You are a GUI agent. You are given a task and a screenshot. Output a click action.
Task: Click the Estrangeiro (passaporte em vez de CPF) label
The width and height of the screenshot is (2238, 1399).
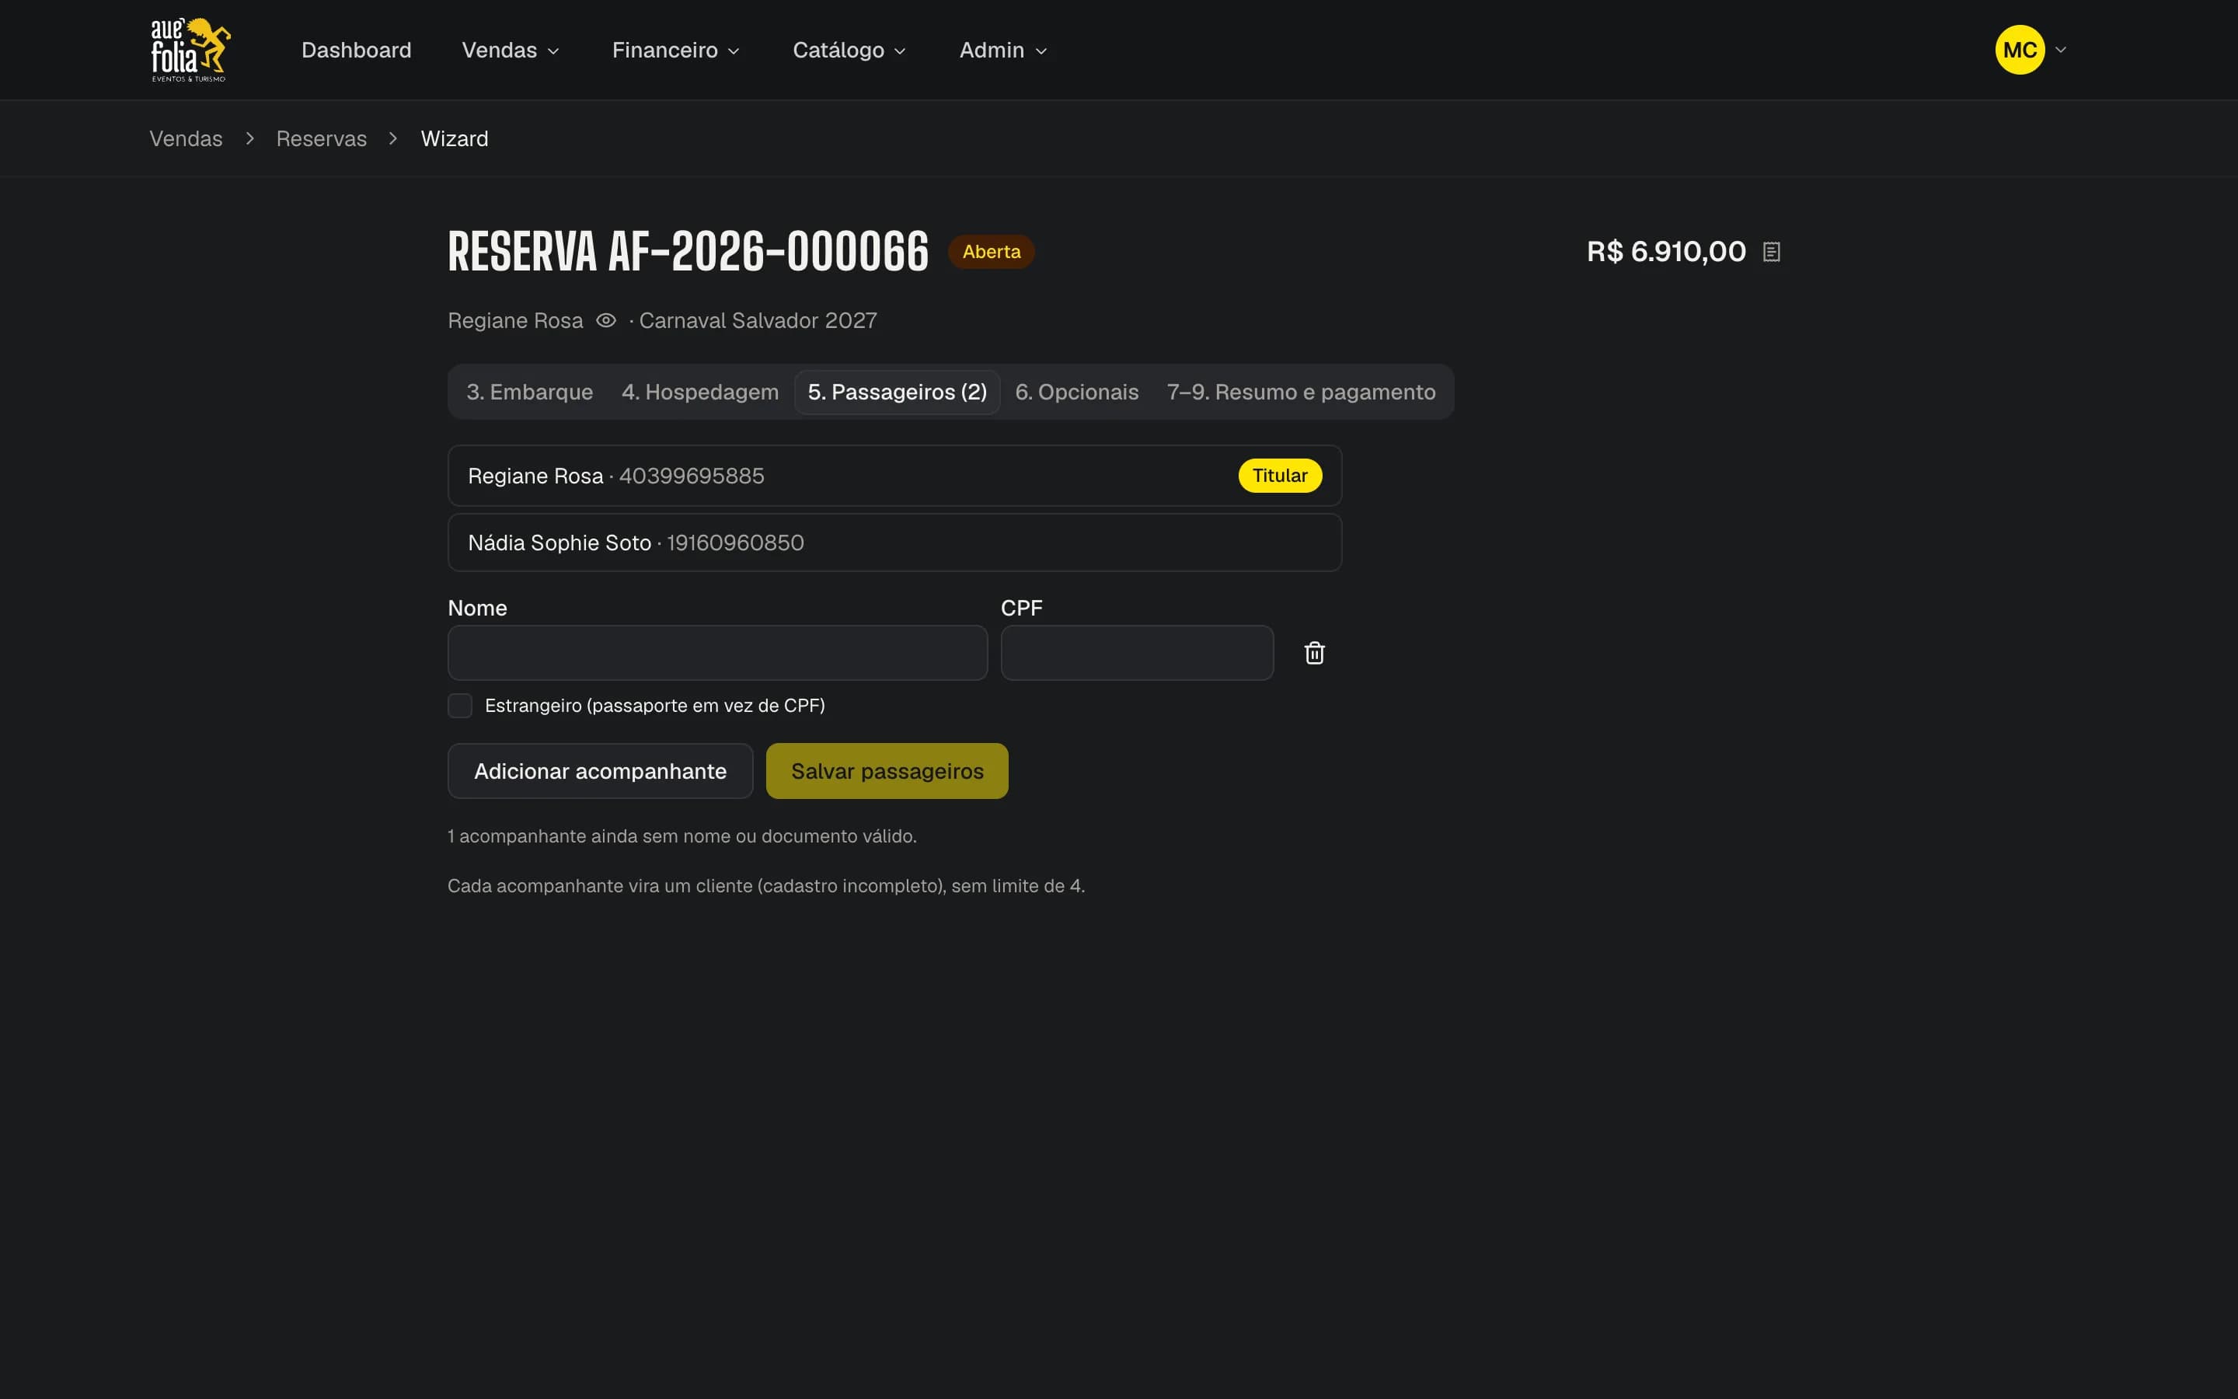click(x=655, y=706)
